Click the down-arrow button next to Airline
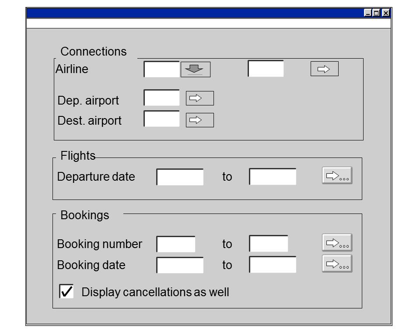The width and height of the screenshot is (420, 336). click(x=196, y=70)
